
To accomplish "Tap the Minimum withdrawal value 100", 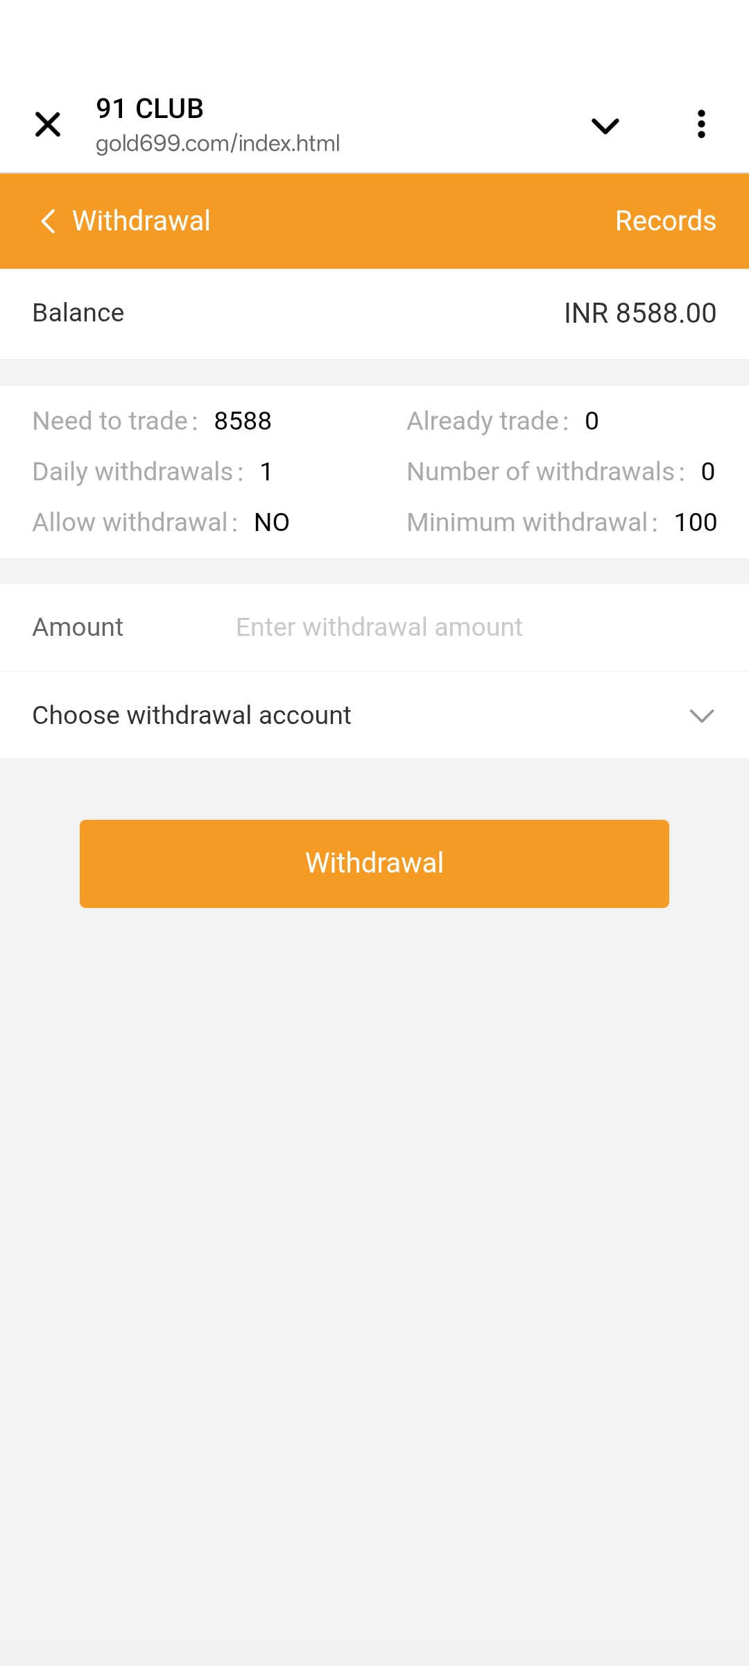I will click(695, 523).
